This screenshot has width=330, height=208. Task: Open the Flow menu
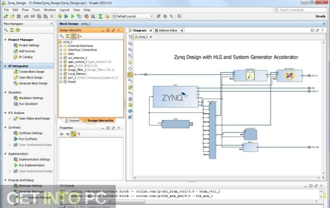25,10
